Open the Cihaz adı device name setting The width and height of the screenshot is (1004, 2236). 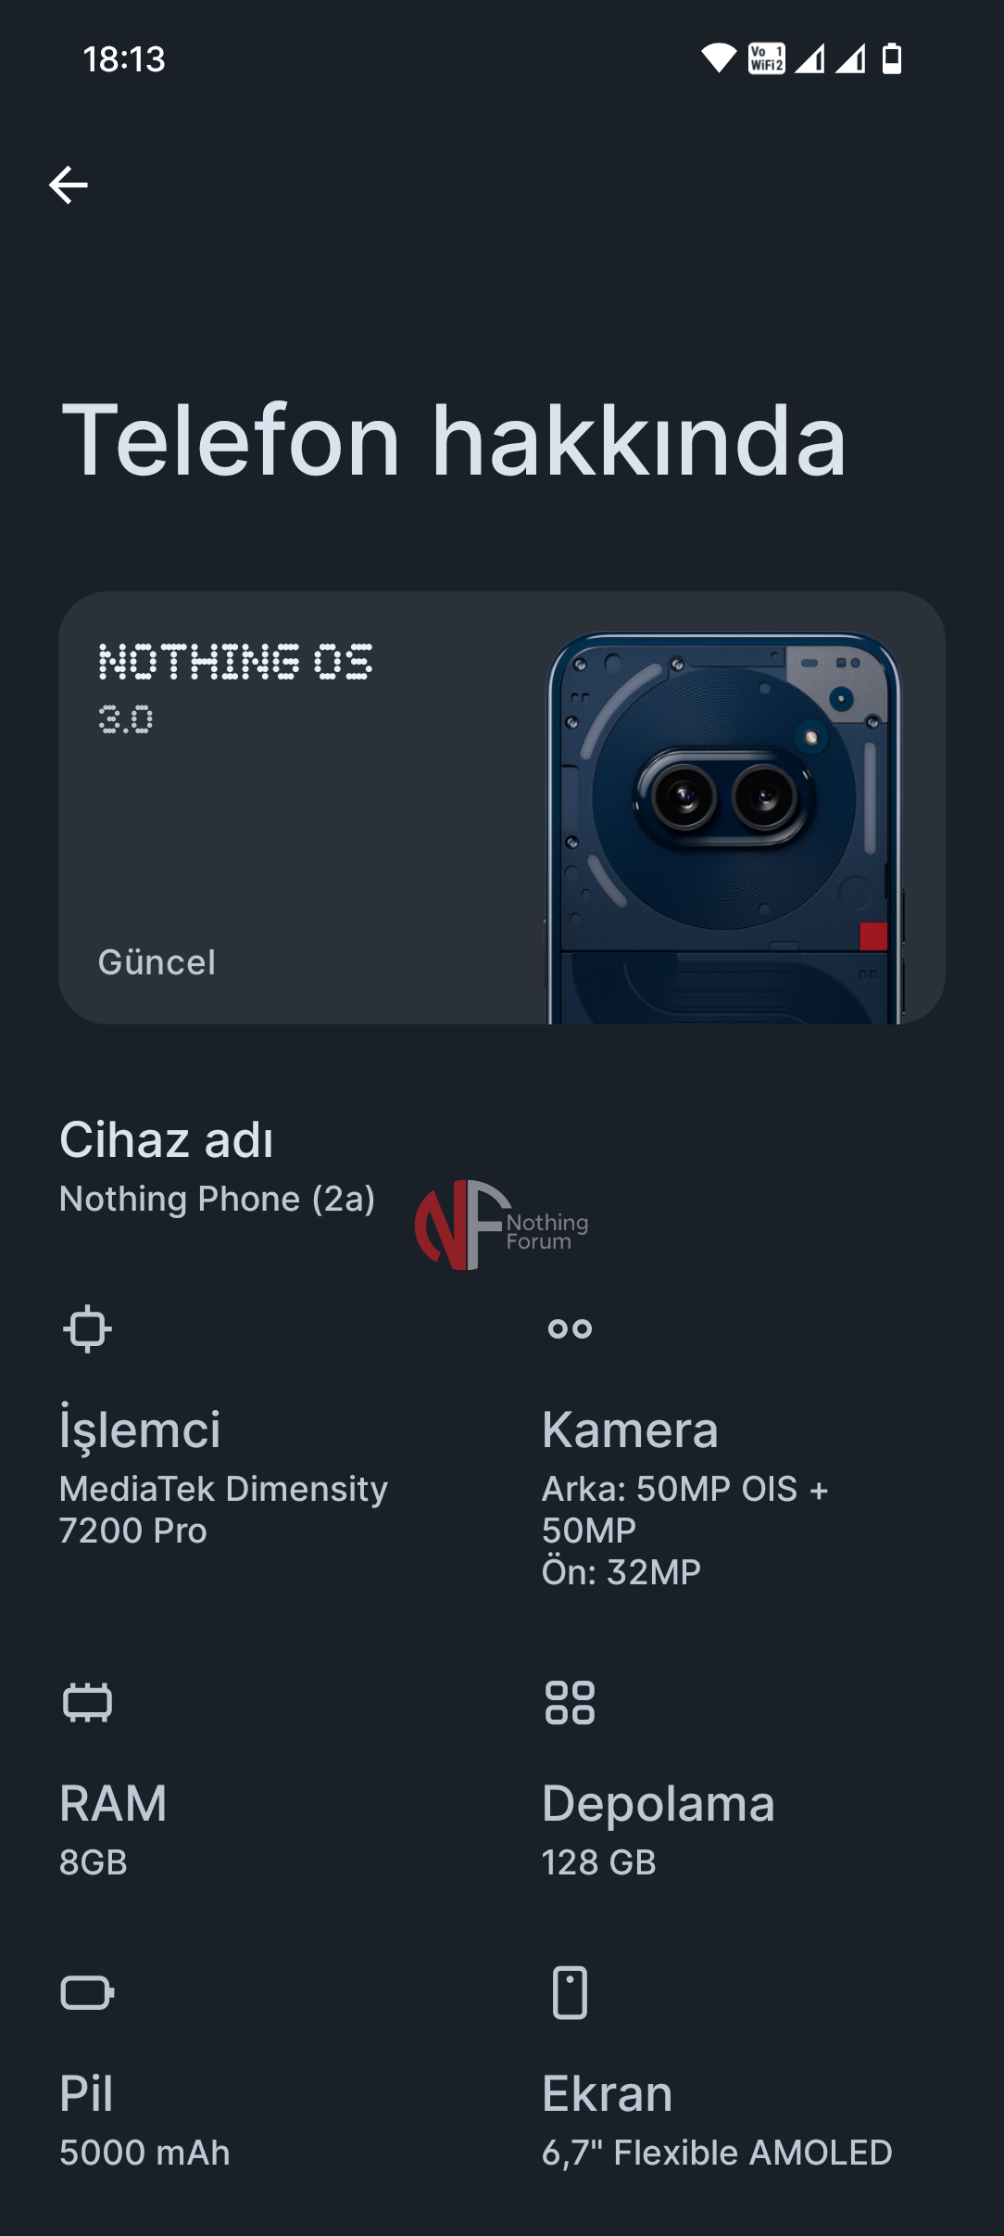217,1166
